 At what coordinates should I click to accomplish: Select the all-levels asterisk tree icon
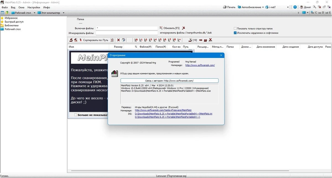pyautogui.click(x=179, y=40)
